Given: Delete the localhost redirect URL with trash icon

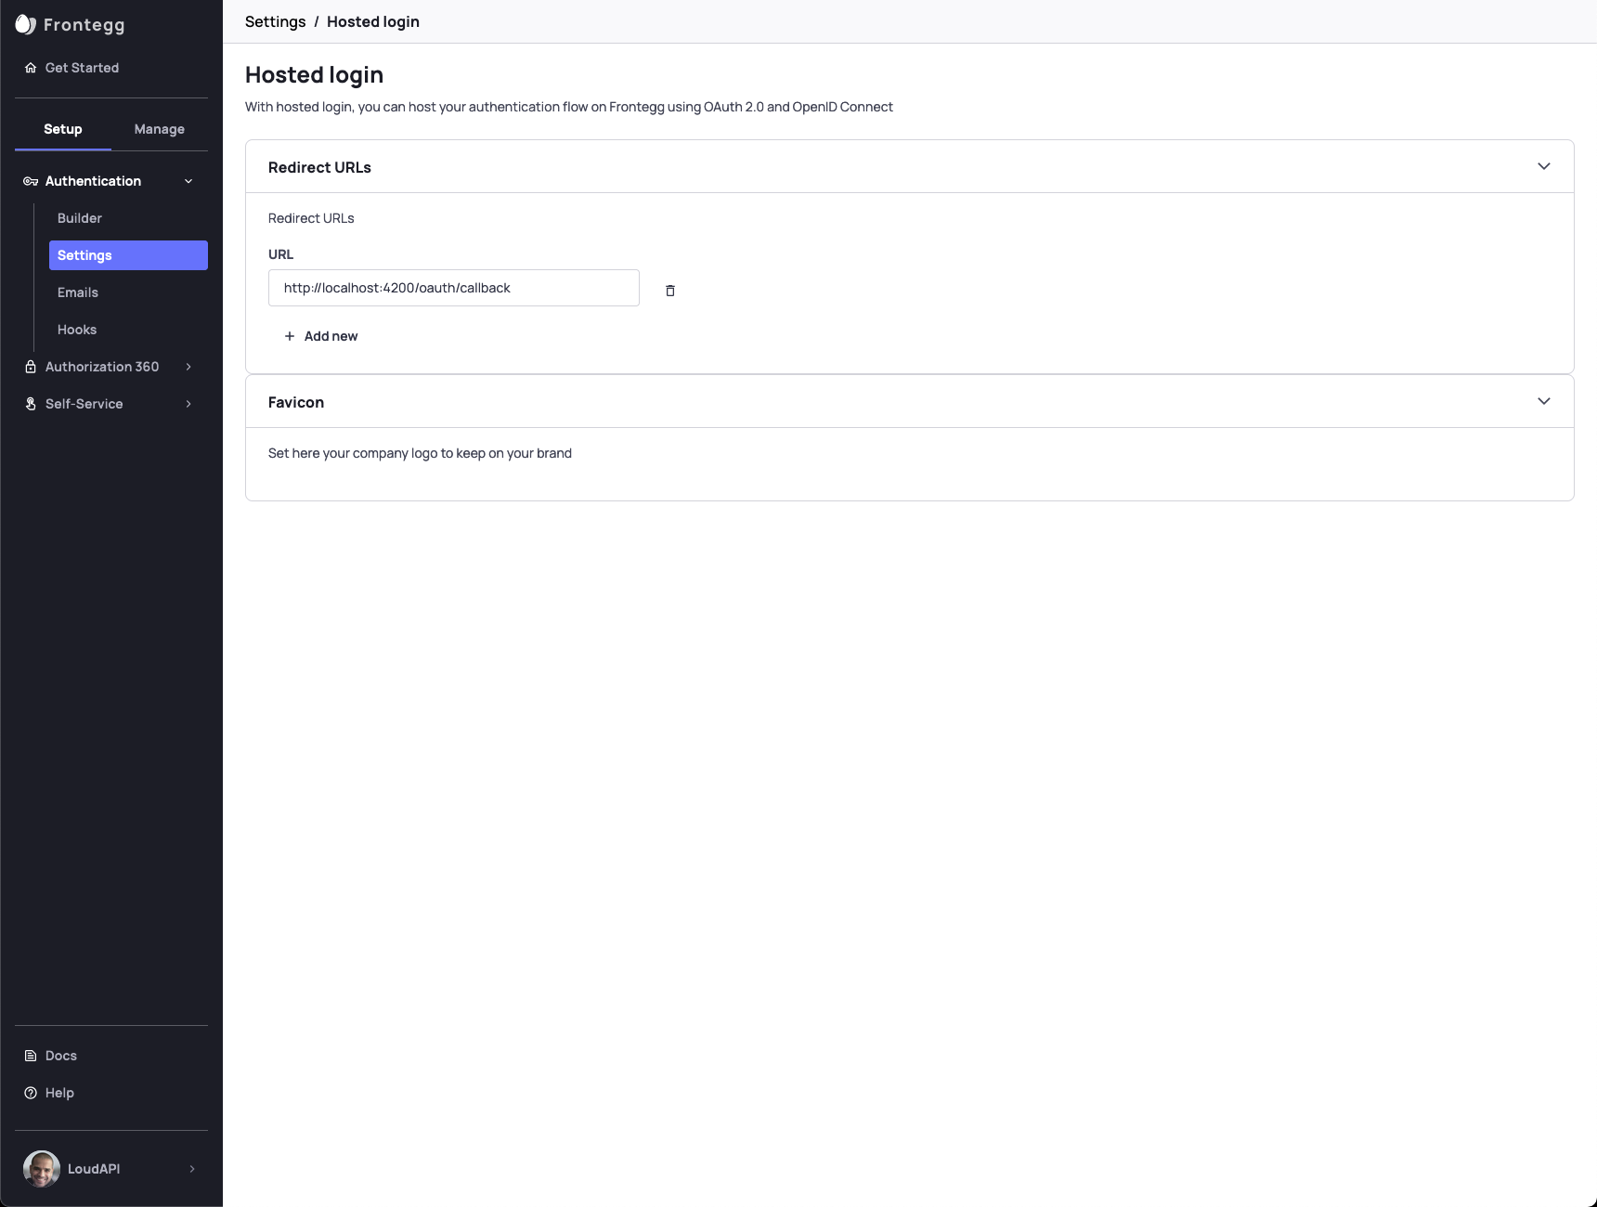Looking at the screenshot, I should tap(670, 291).
